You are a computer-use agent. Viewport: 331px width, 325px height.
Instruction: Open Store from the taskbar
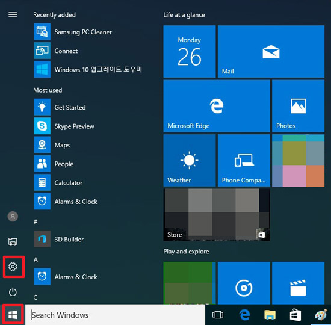295,315
